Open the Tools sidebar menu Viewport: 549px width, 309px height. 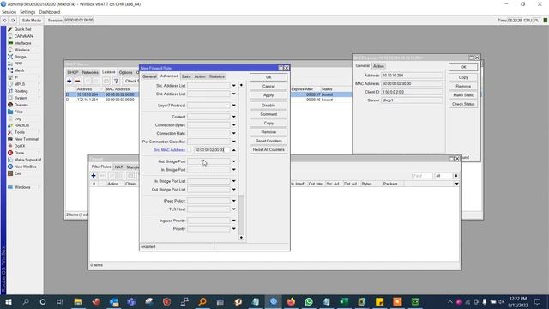point(20,132)
